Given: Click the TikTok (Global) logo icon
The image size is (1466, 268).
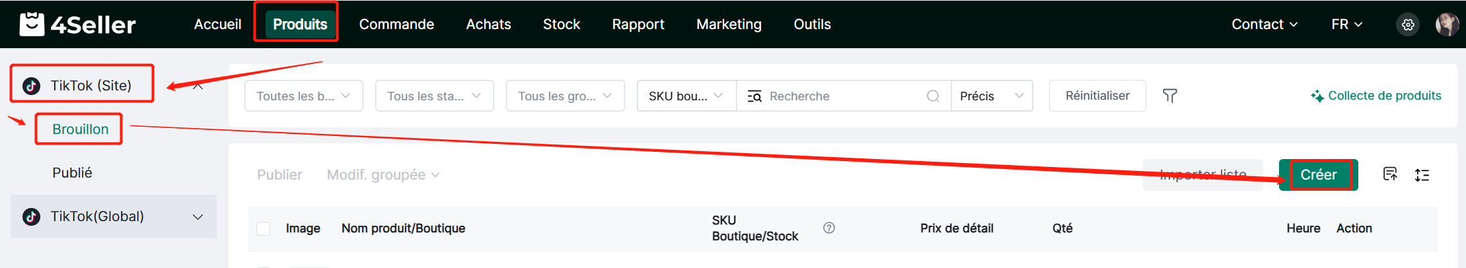Looking at the screenshot, I should [x=31, y=217].
